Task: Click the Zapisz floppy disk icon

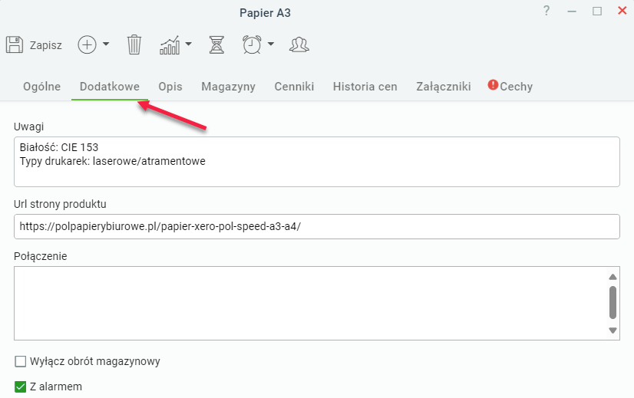Action: (15, 44)
